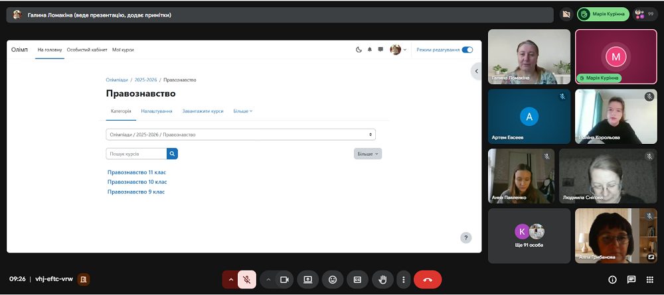Open the category path dropdown
Image resolution: width=664 pixels, height=295 pixels.
pos(240,135)
